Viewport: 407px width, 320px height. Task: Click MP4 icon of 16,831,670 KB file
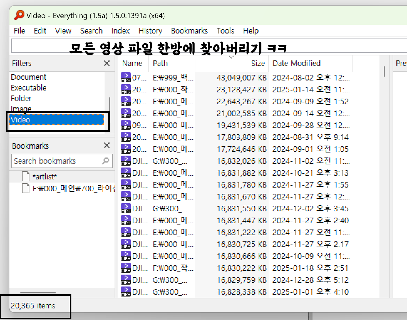point(126,196)
